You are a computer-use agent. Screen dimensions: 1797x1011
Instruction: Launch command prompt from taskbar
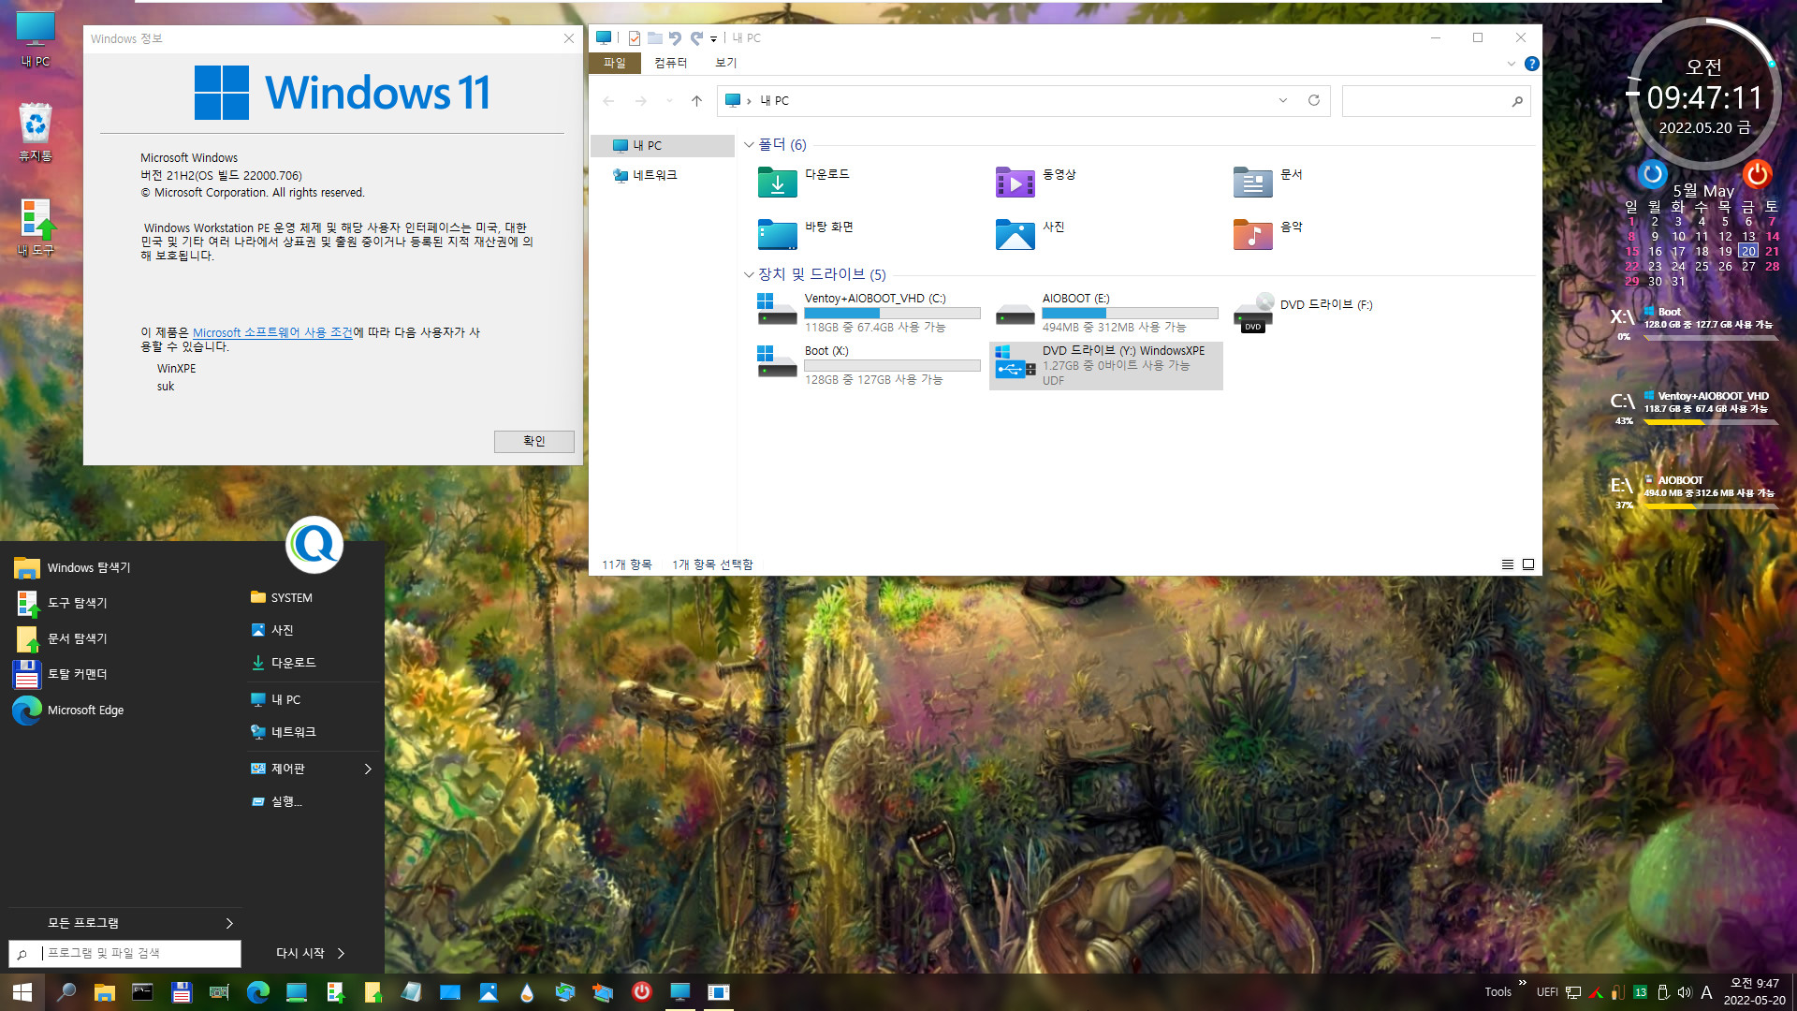coord(142,992)
